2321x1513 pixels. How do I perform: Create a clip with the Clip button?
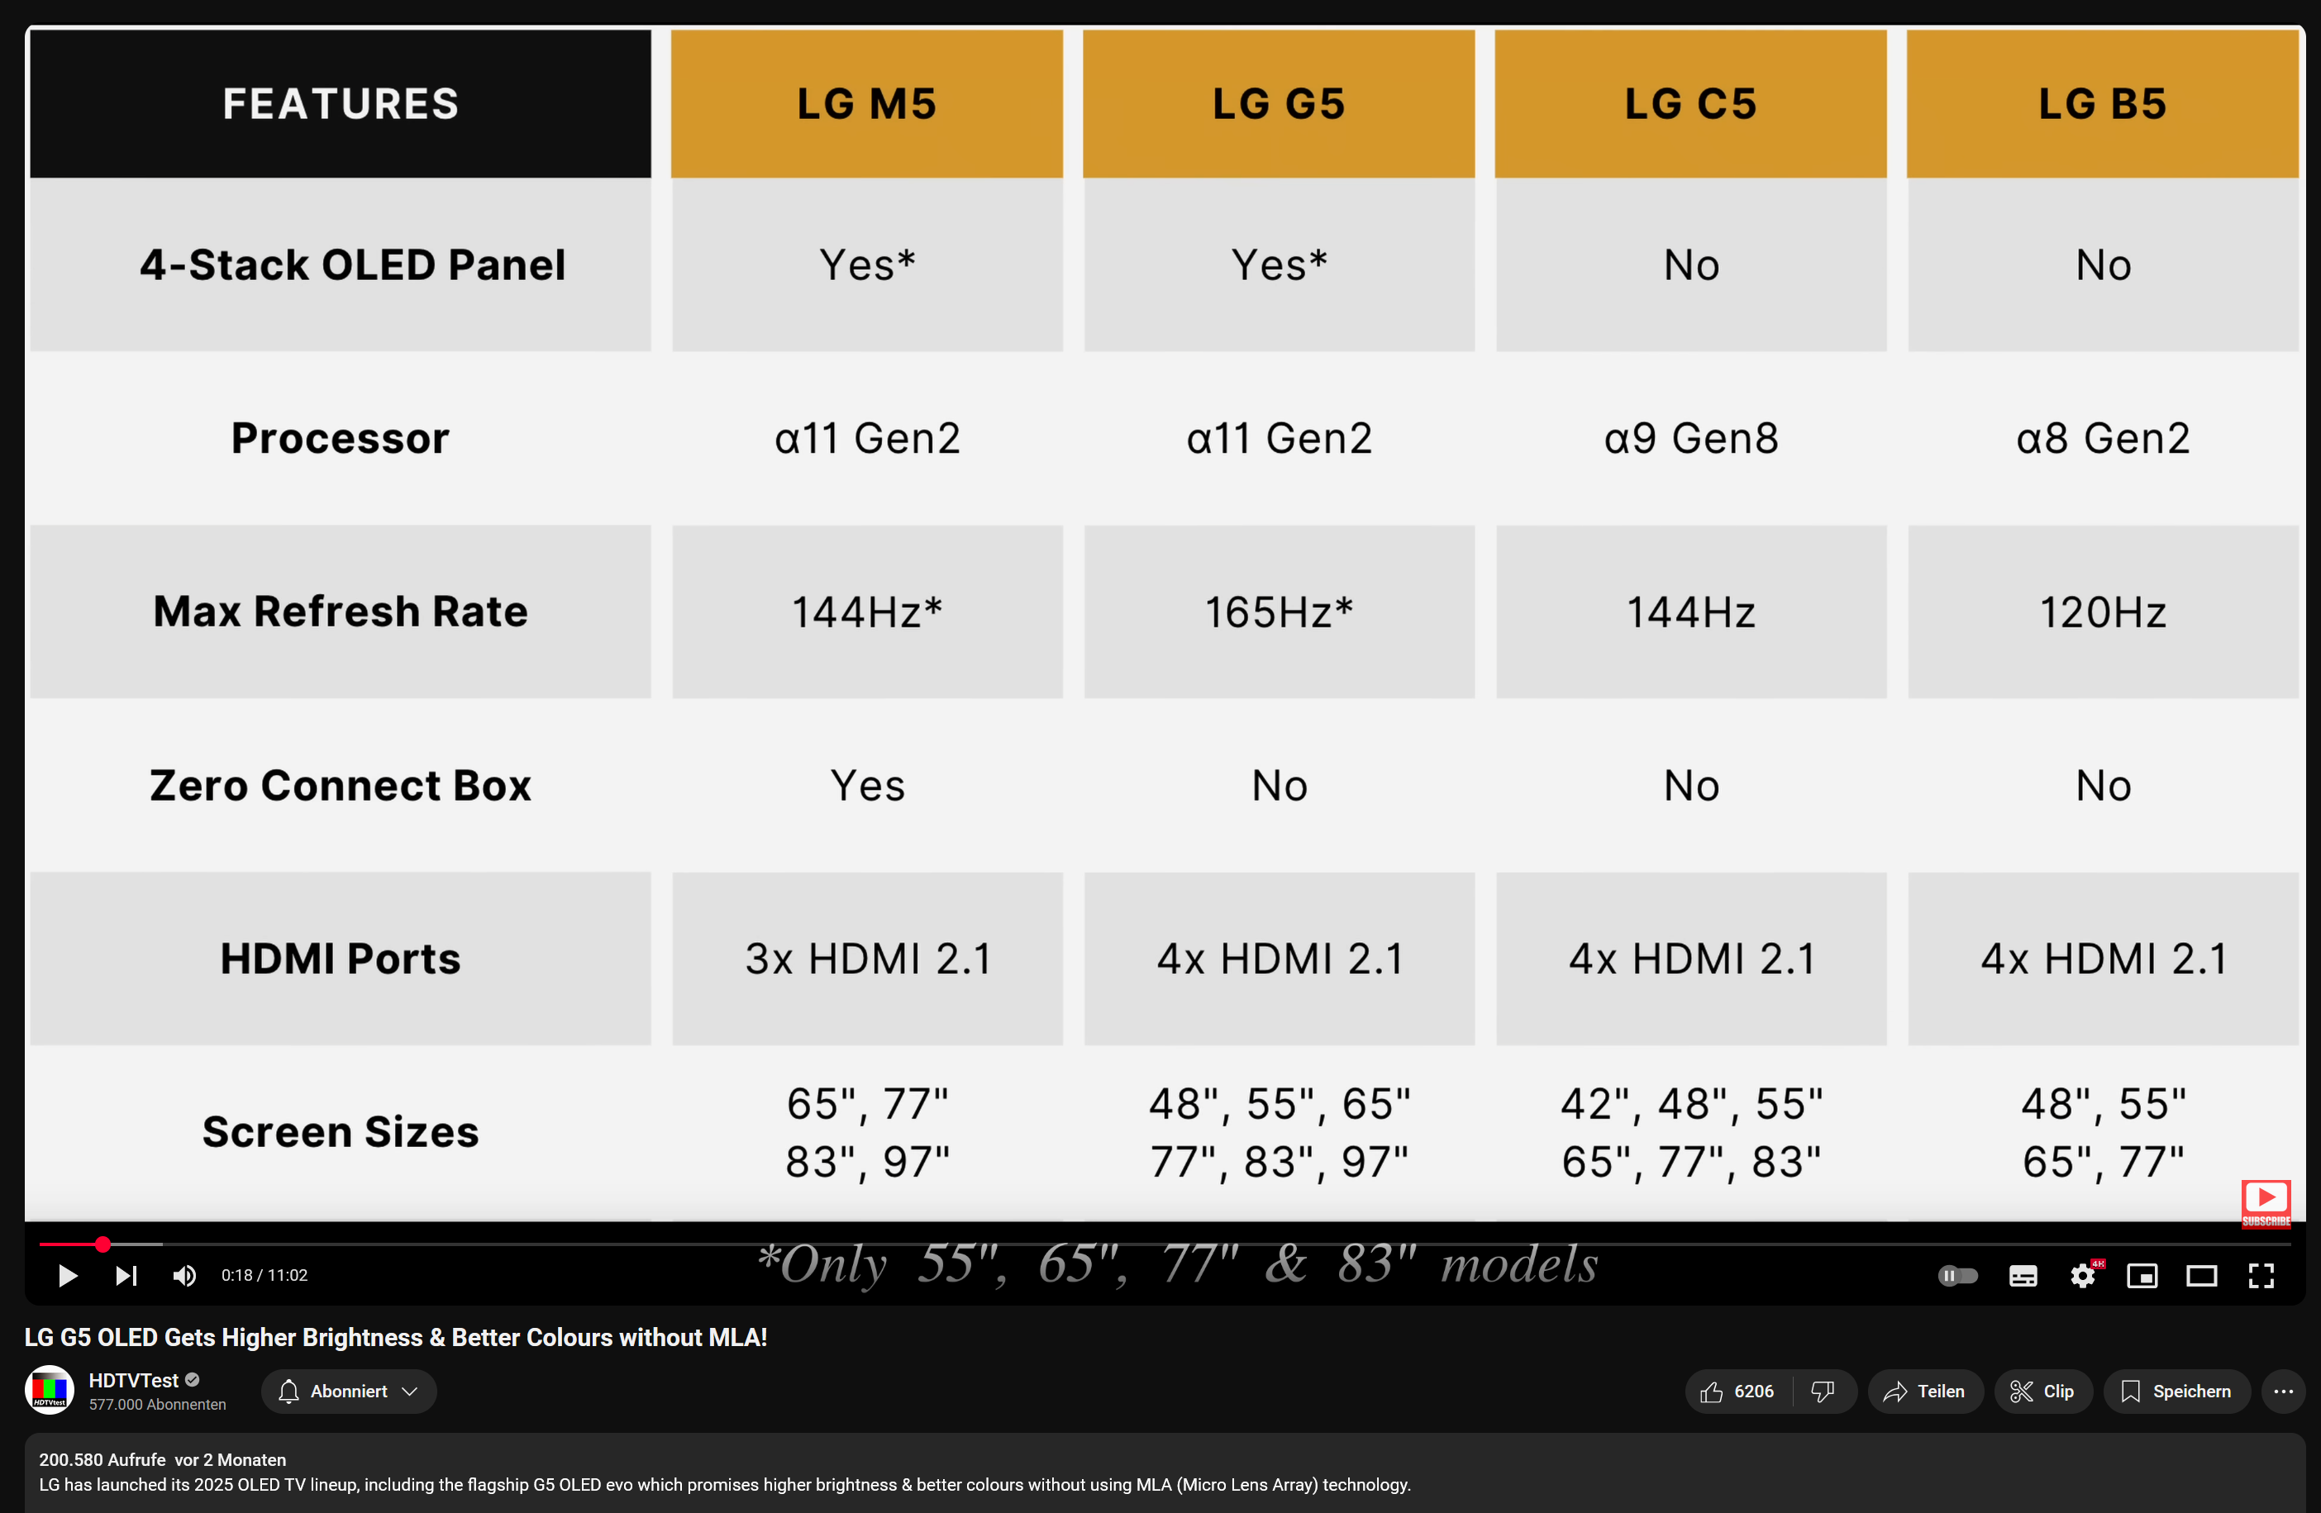2042,1392
